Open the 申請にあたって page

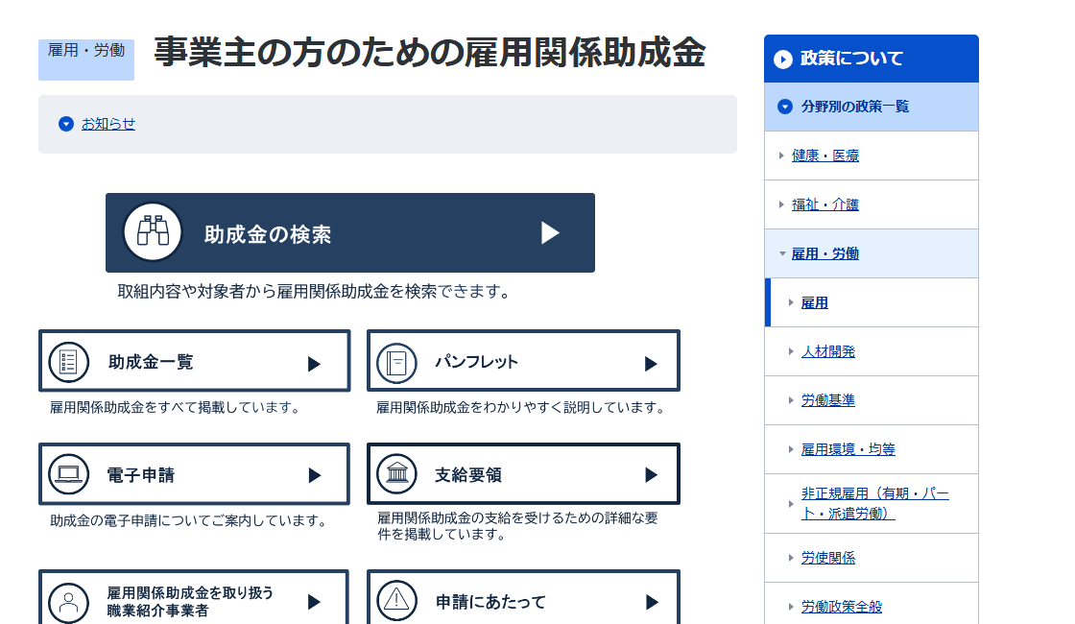click(x=523, y=596)
